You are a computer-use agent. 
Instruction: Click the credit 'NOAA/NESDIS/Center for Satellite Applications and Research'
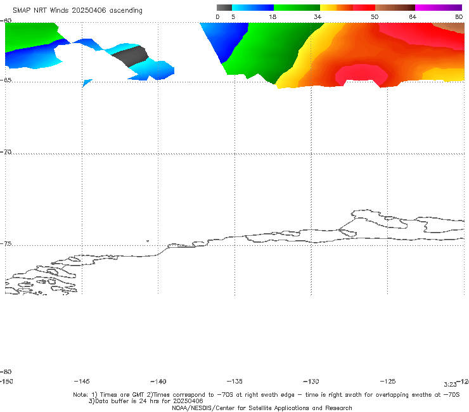[x=262, y=408]
